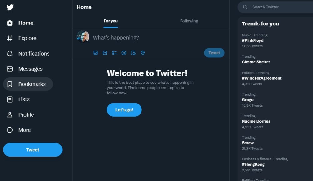The image size is (313, 181).
Task: Click the profile avatar thumbnail
Action: click(x=83, y=37)
